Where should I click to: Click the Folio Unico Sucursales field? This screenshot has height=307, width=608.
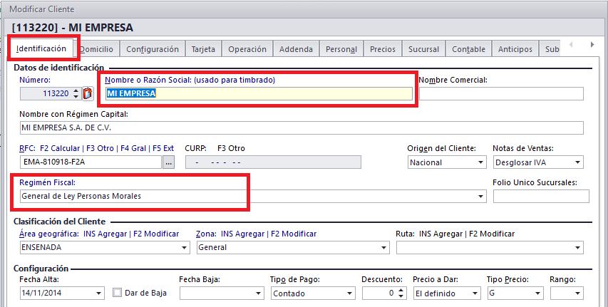(540, 197)
